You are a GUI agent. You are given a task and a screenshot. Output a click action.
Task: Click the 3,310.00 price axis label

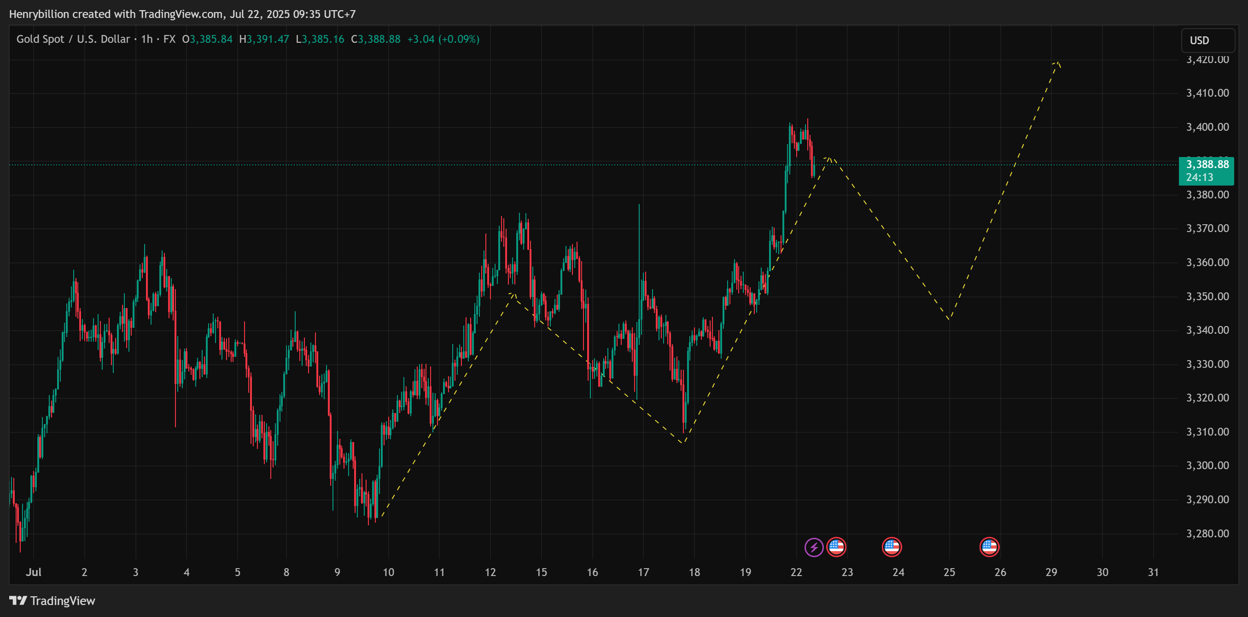[1207, 432]
